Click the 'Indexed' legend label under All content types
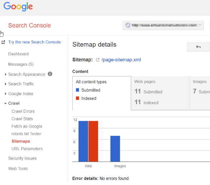This screenshot has width=210, height=185. pos(89,98)
